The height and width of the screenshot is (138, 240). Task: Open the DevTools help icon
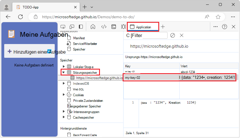(x=225, y=27)
